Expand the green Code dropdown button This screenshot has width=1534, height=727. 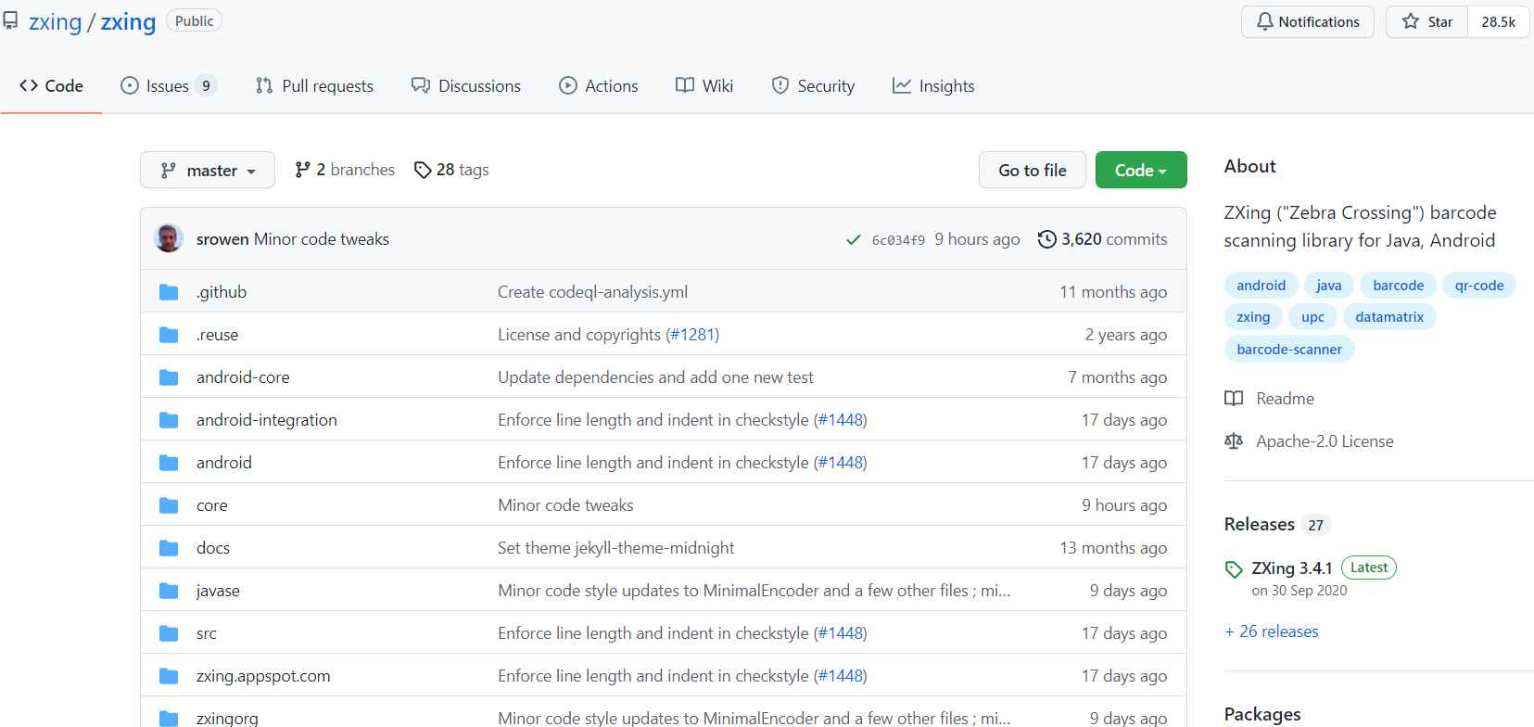(x=1141, y=170)
